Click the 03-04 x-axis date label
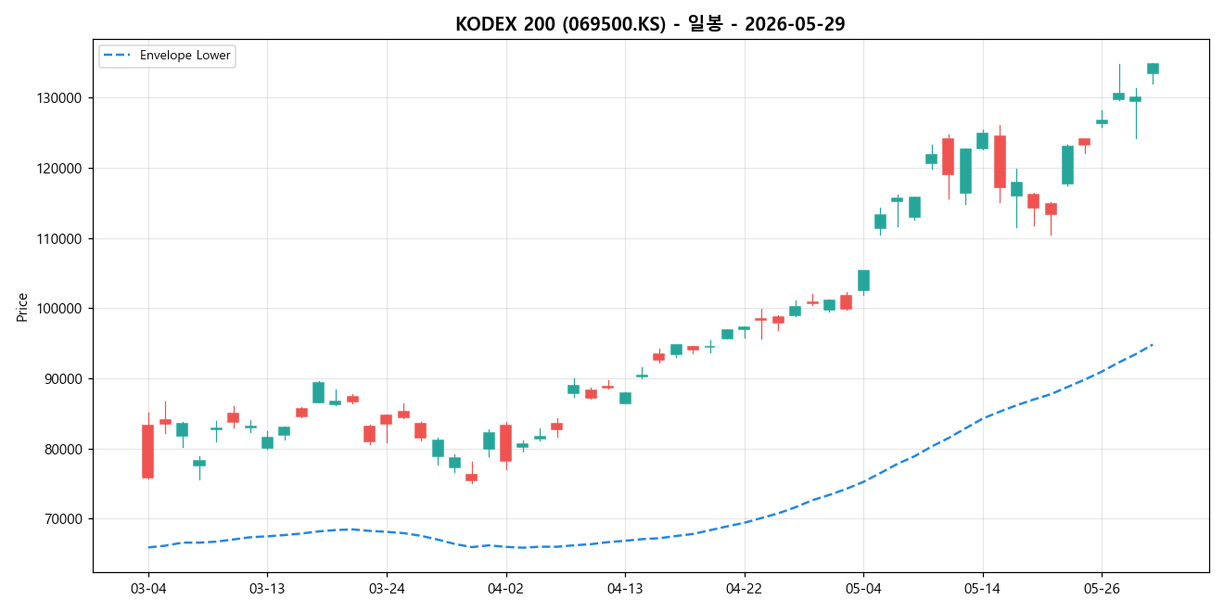Image resolution: width=1224 pixels, height=612 pixels. click(x=147, y=588)
